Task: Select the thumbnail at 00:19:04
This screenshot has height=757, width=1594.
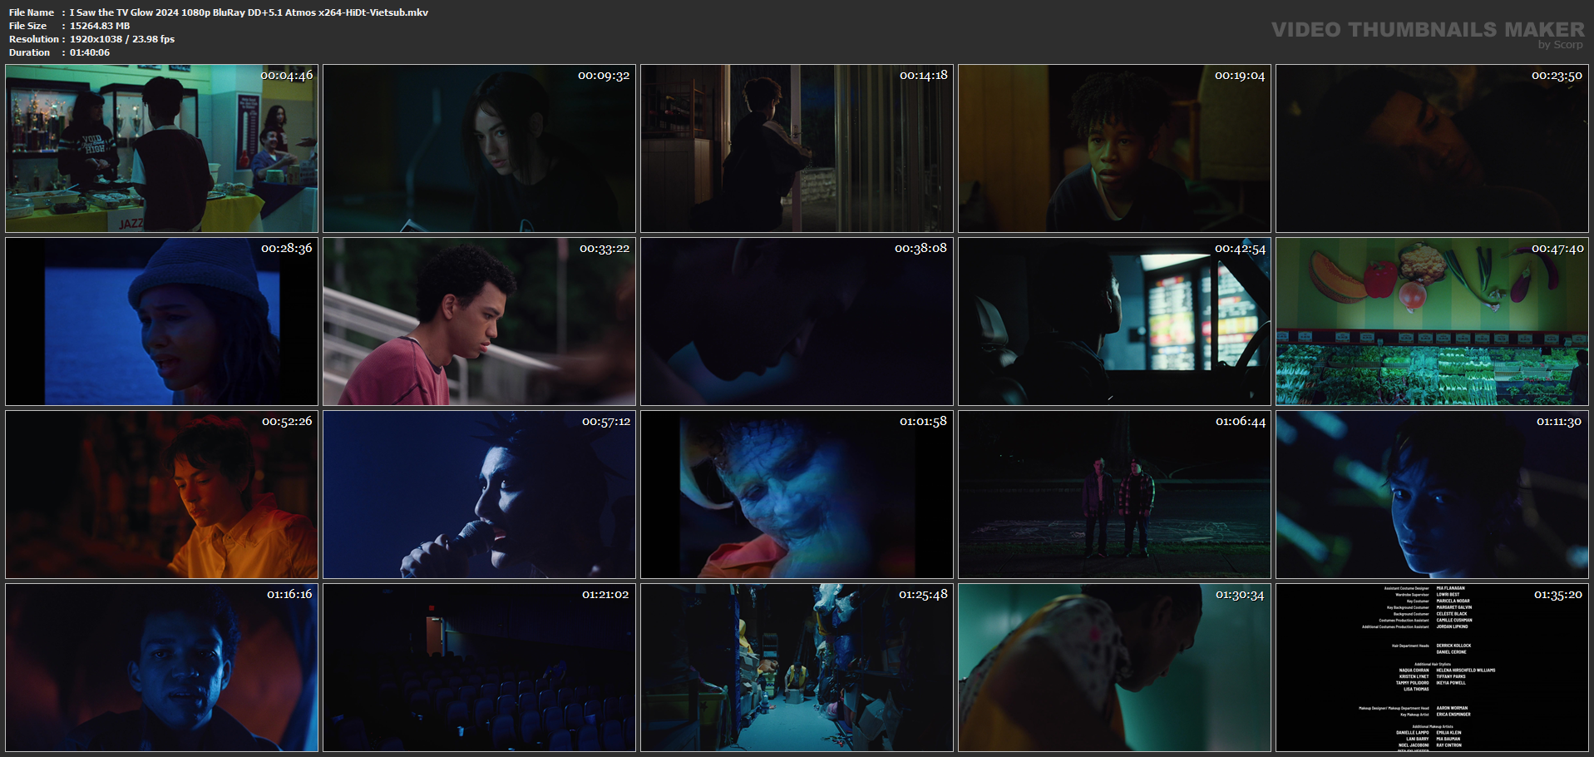Action: [1114, 148]
